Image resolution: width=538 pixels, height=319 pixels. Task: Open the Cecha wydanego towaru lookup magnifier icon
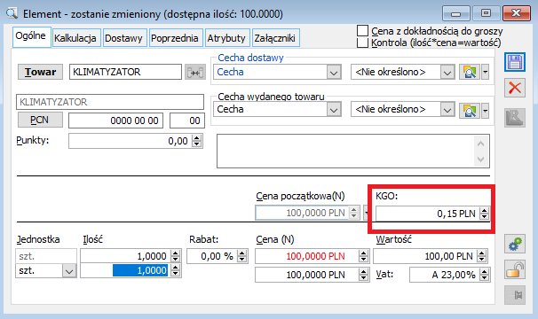point(470,111)
